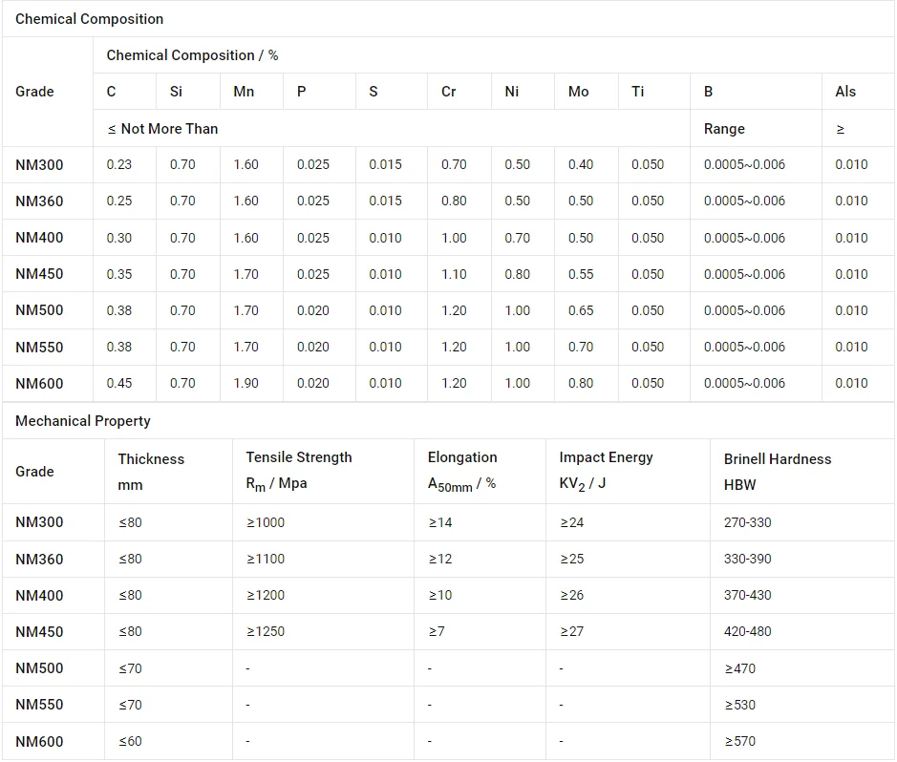This screenshot has width=897, height=762.
Task: Click NM450 grade in the mechanical table
Action: [39, 632]
